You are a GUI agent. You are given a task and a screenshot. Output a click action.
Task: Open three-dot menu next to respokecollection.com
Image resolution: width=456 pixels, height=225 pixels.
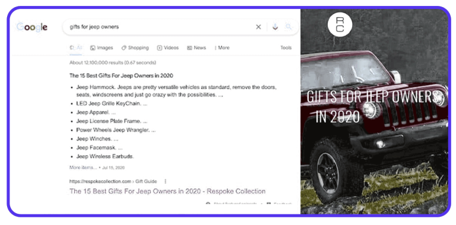(166, 182)
